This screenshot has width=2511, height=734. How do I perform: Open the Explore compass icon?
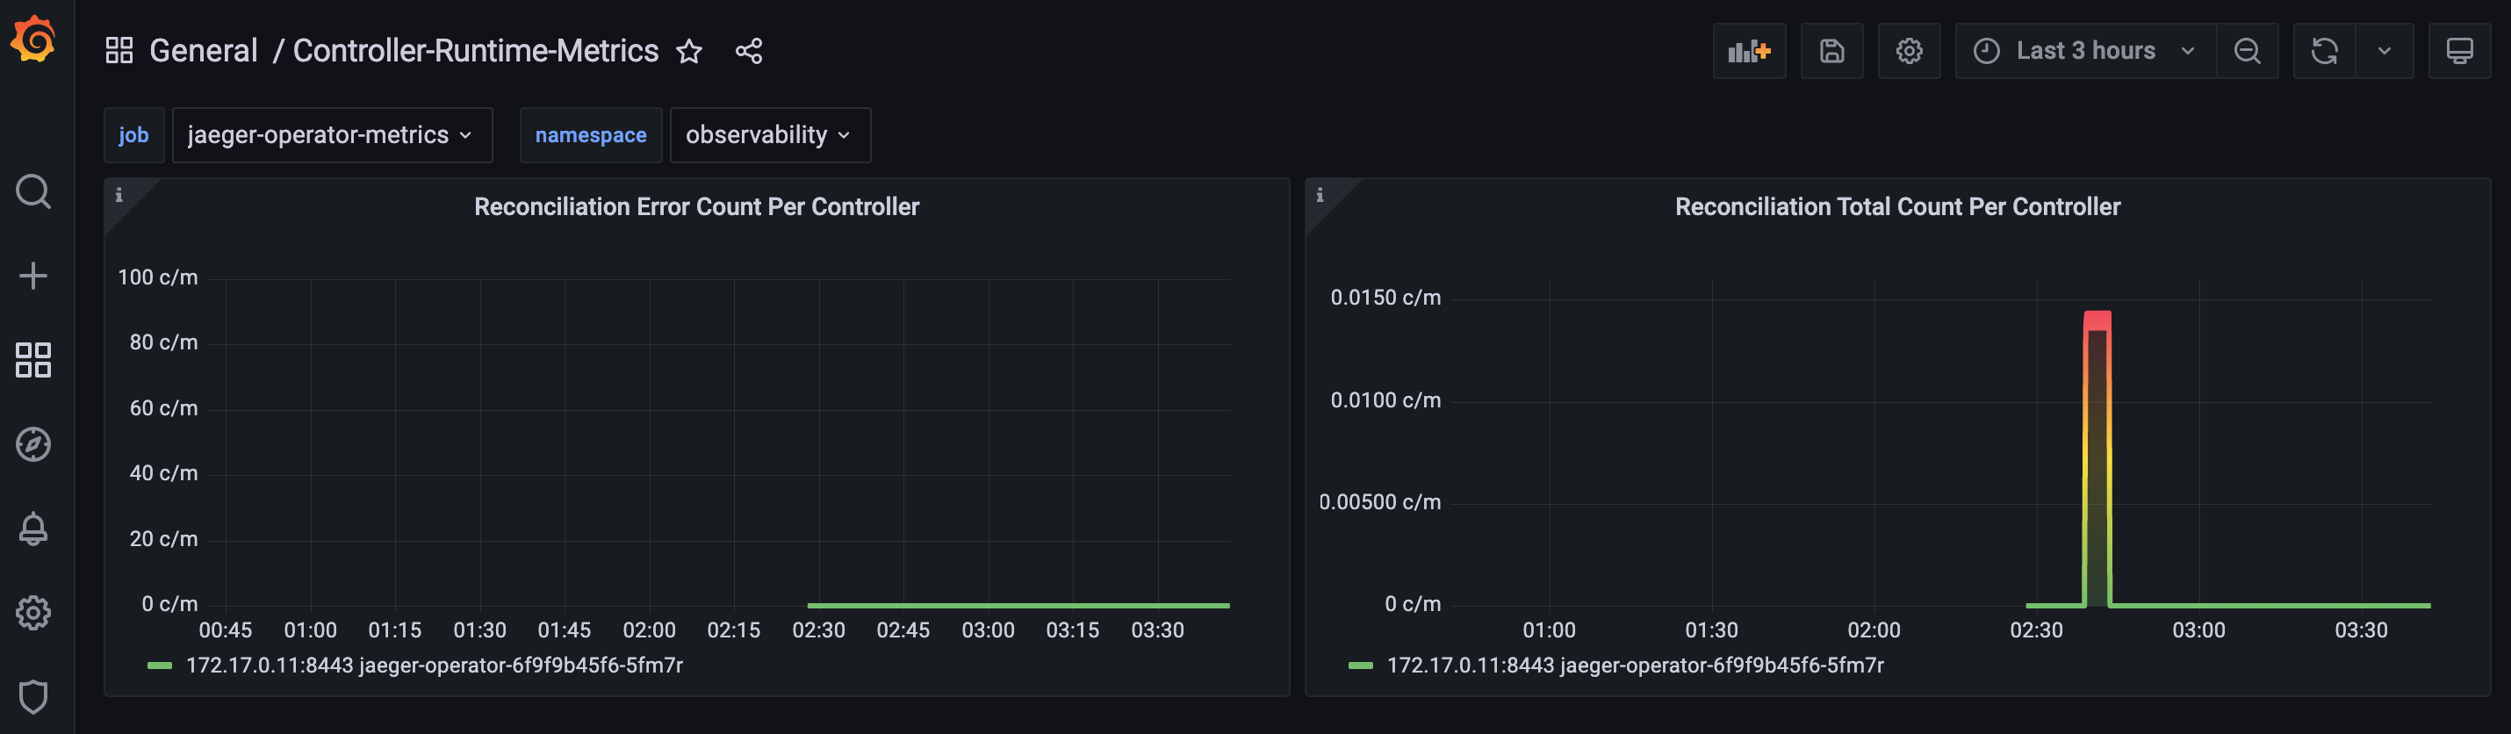[x=33, y=444]
